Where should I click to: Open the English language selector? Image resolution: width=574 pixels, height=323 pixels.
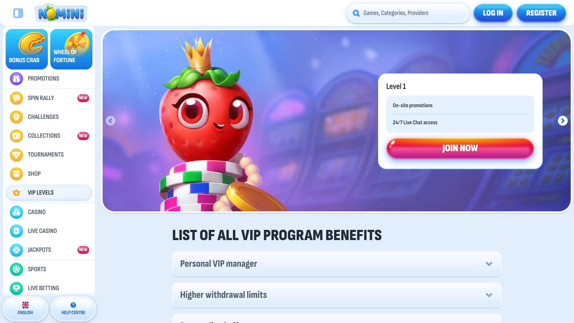(25, 309)
